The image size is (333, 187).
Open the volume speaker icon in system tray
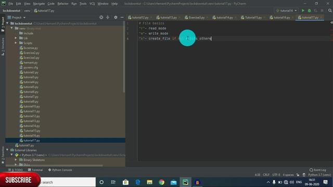[292, 182]
